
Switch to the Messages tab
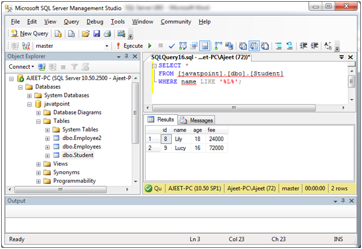tap(197, 120)
